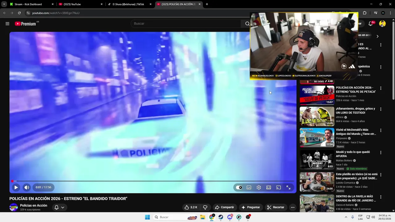This screenshot has height=222, width=395.
Task: Open File Explorer from the taskbar
Action: point(203,217)
